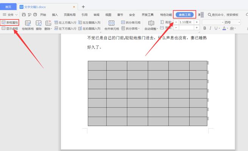
Task: Click the Undo icon
Action: click(x=30, y=15)
